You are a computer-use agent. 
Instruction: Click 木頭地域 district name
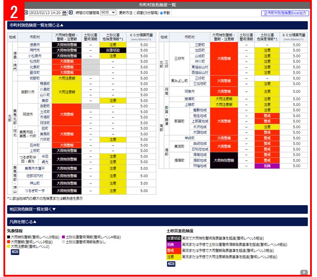[200, 132]
